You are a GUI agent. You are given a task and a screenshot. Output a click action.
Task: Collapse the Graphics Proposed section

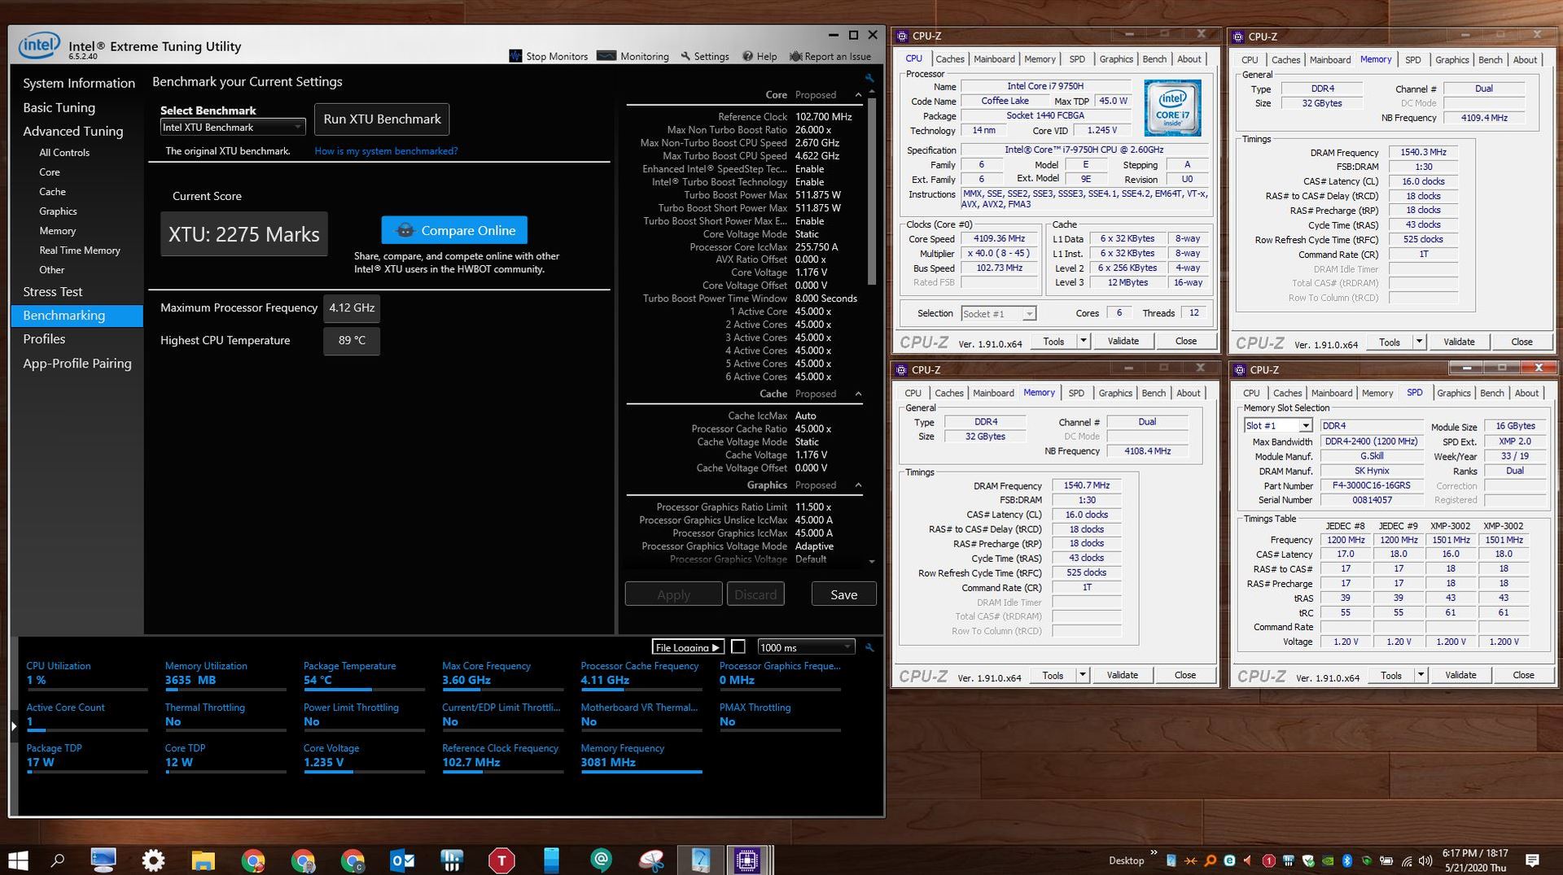click(858, 485)
